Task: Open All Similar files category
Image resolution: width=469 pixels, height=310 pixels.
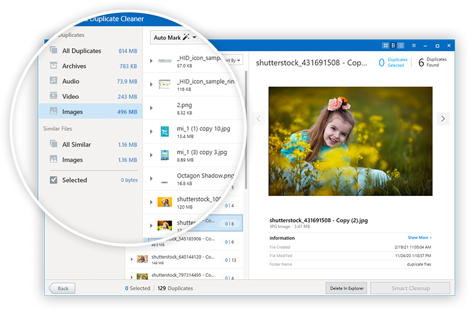Action: pyautogui.click(x=91, y=144)
